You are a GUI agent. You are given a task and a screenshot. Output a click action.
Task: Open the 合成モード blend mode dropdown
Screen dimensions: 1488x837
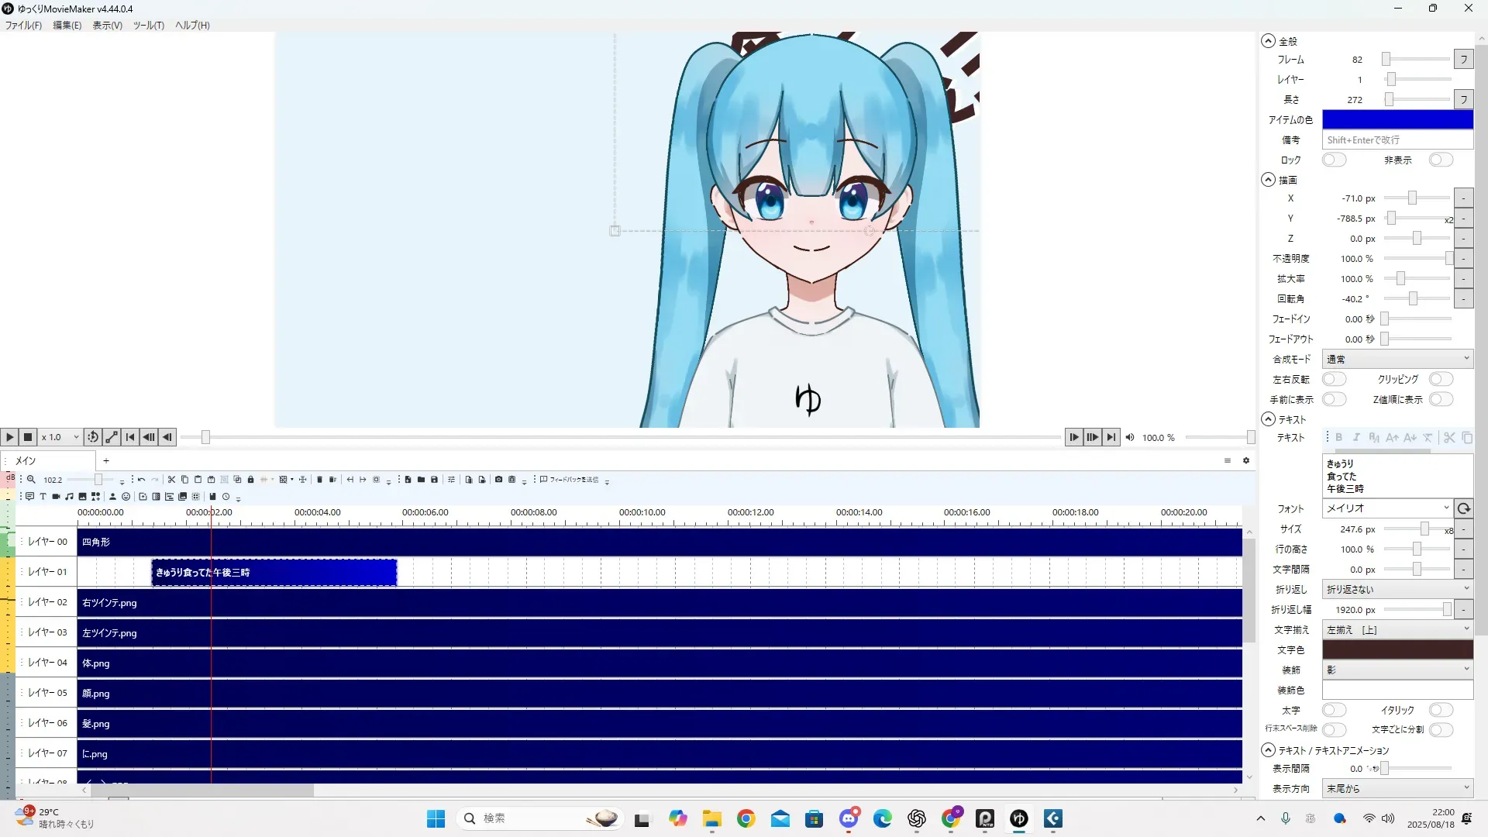(x=1397, y=359)
